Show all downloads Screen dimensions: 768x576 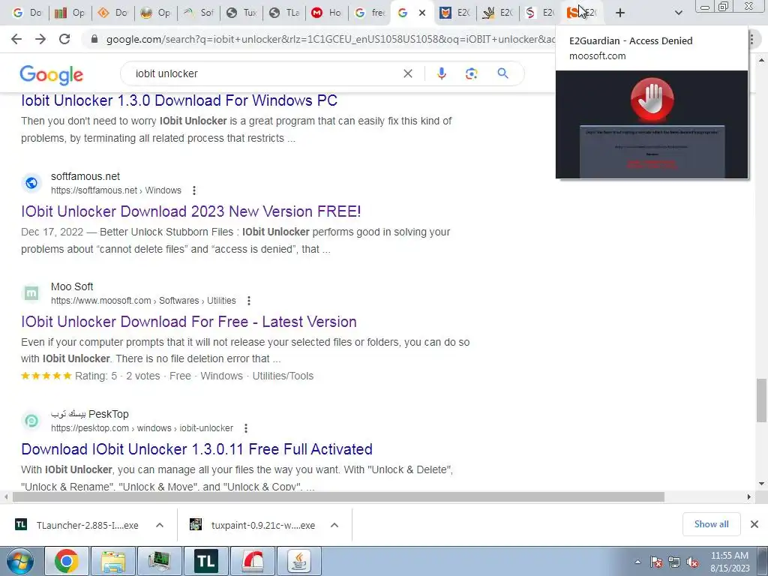pyautogui.click(x=711, y=524)
